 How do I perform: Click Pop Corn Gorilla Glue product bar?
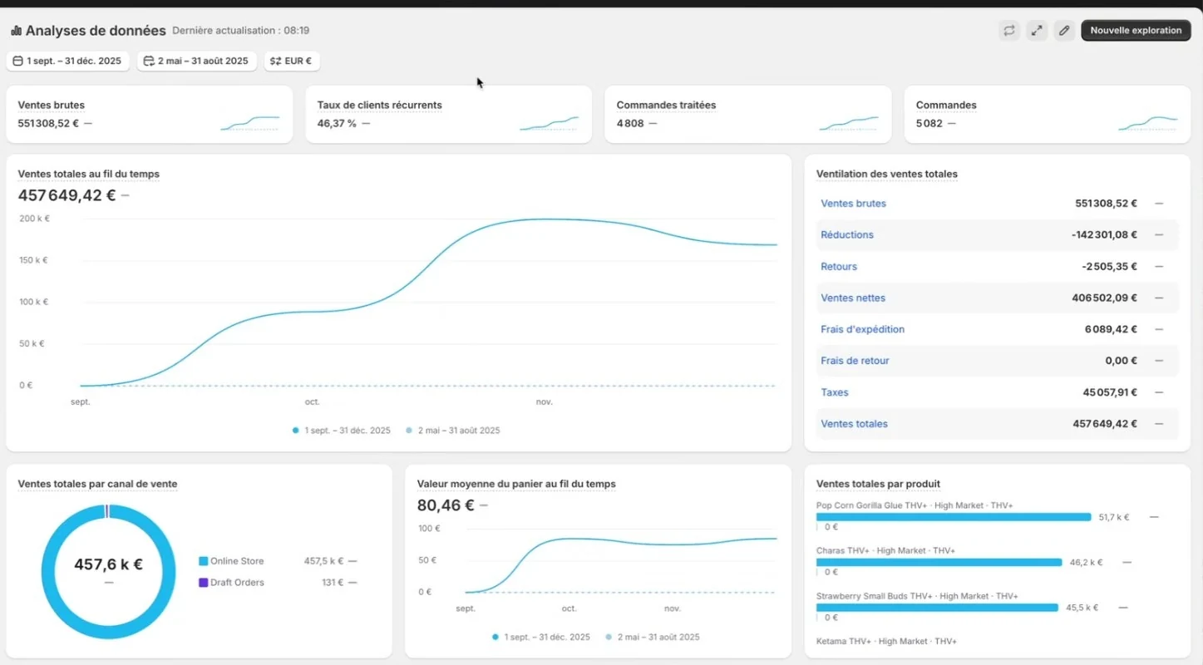point(954,517)
